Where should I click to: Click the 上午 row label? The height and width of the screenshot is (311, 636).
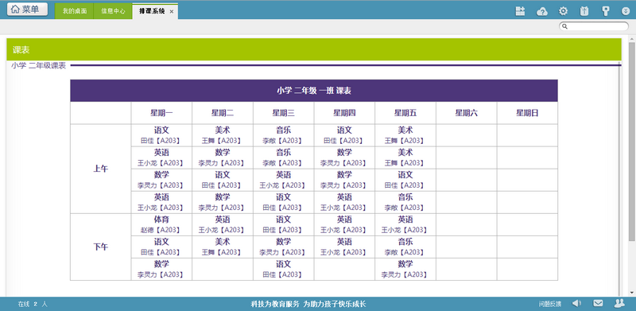tap(101, 169)
